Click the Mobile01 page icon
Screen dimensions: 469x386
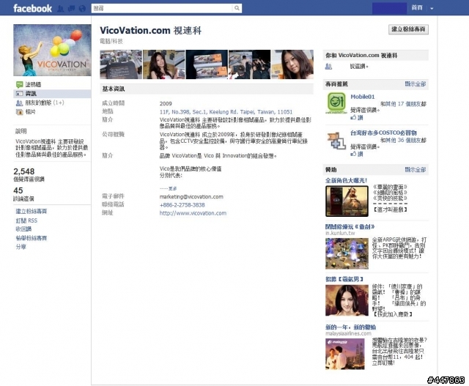336,103
